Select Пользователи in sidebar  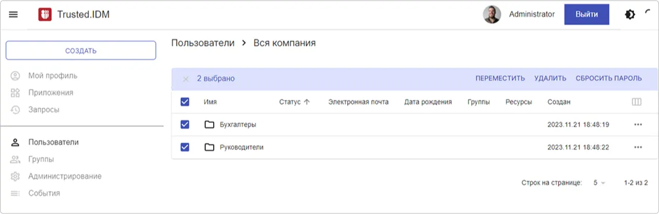coord(53,142)
